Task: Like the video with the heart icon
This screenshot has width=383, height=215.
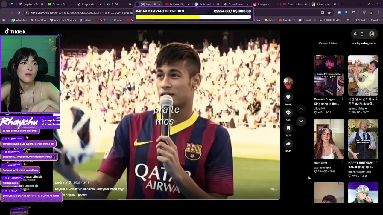Action: tap(288, 97)
